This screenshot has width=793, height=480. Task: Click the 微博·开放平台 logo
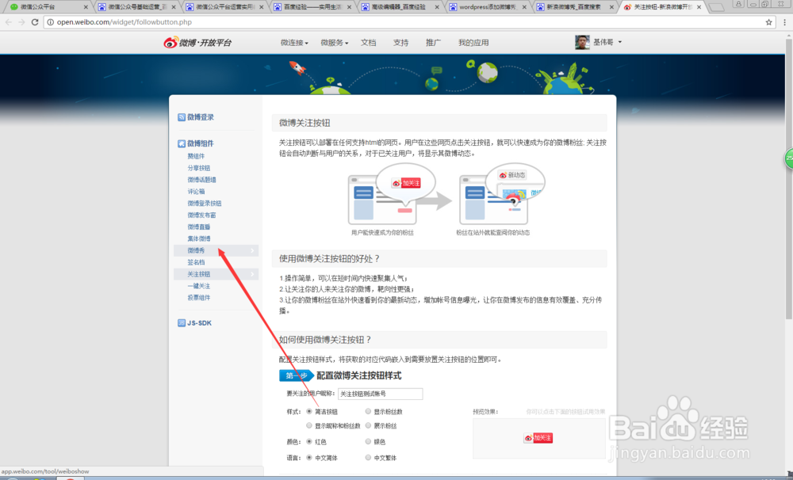[x=200, y=42]
